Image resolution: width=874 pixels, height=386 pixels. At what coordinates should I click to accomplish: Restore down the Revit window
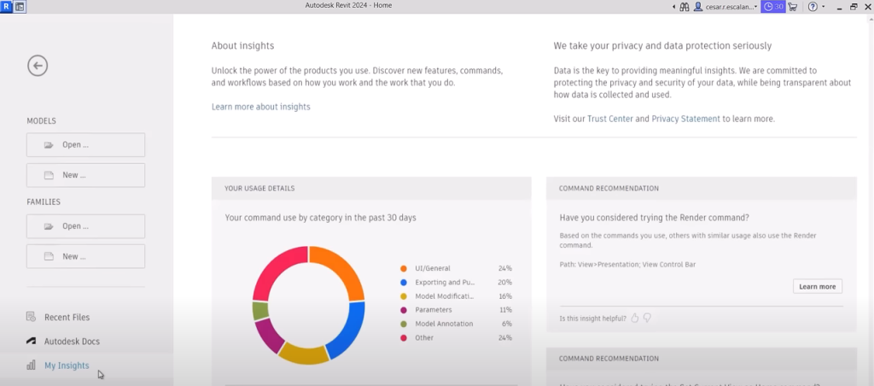[854, 7]
